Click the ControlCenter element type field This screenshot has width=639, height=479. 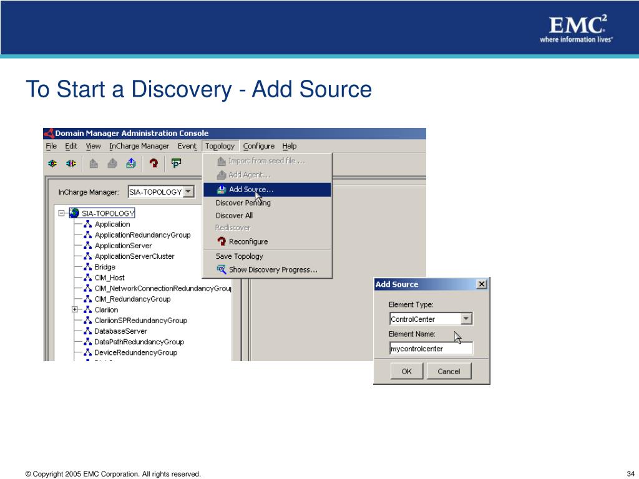pos(426,319)
